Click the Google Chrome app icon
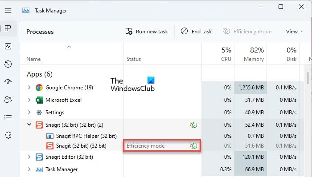312x177 pixels. pyautogui.click(x=39, y=88)
